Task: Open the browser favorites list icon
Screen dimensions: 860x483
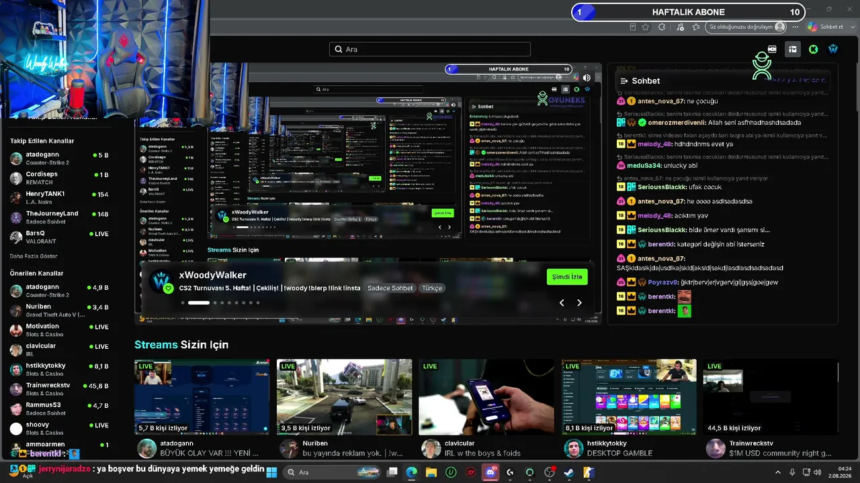Action: pyautogui.click(x=696, y=27)
